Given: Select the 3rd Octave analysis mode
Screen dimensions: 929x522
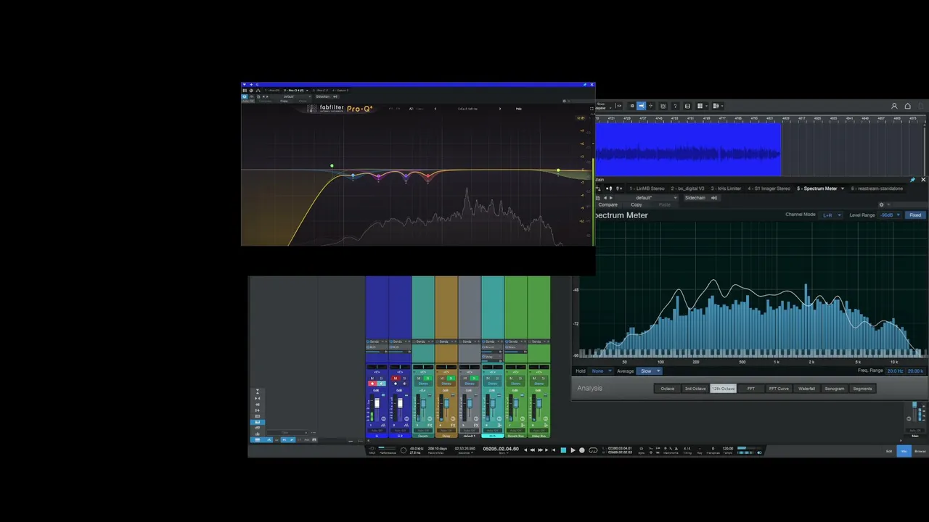Looking at the screenshot, I should tap(695, 389).
